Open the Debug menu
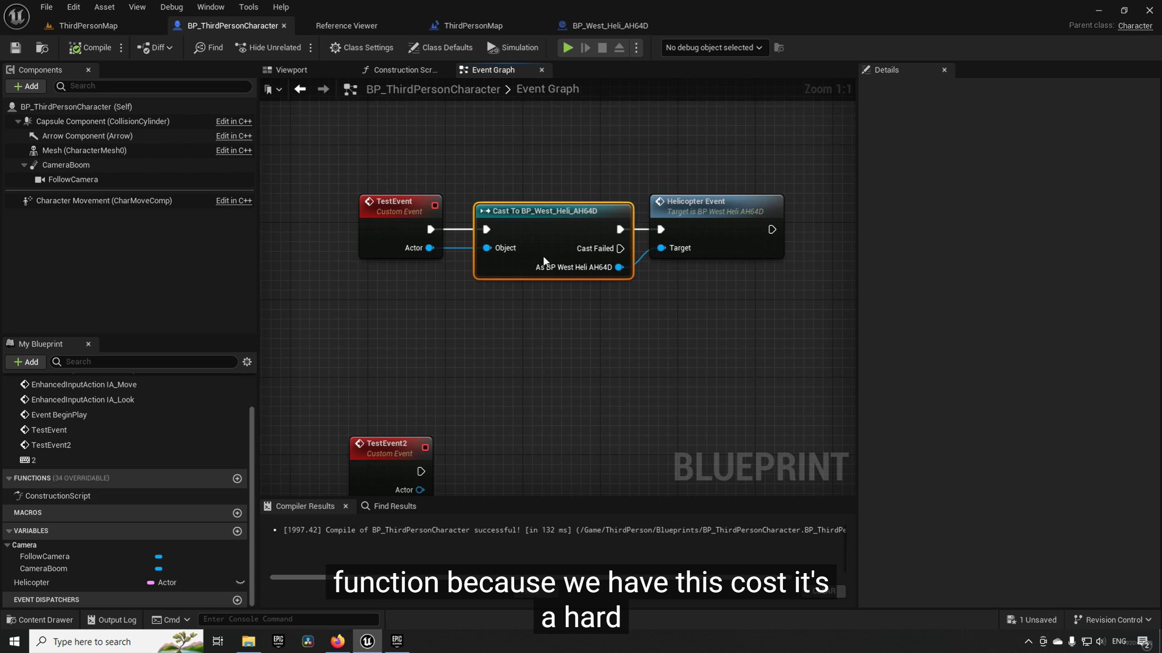This screenshot has height=653, width=1162. tap(171, 7)
